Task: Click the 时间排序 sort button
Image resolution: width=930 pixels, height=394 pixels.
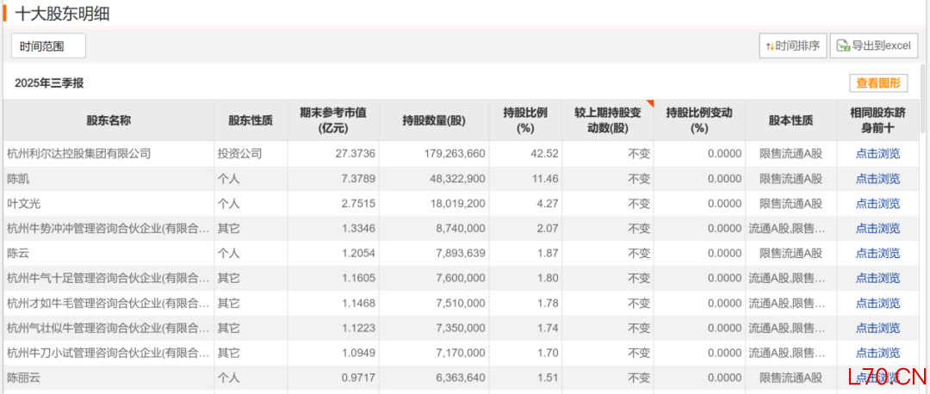Action: 793,46
